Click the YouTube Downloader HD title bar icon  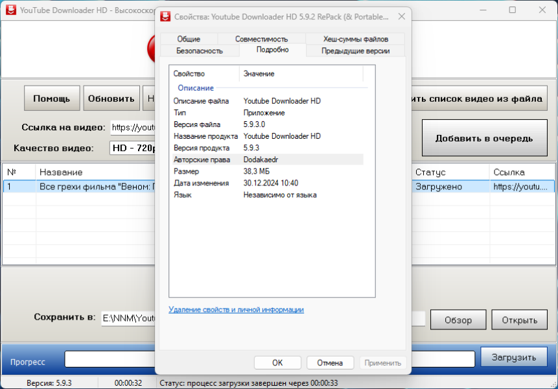(10, 10)
